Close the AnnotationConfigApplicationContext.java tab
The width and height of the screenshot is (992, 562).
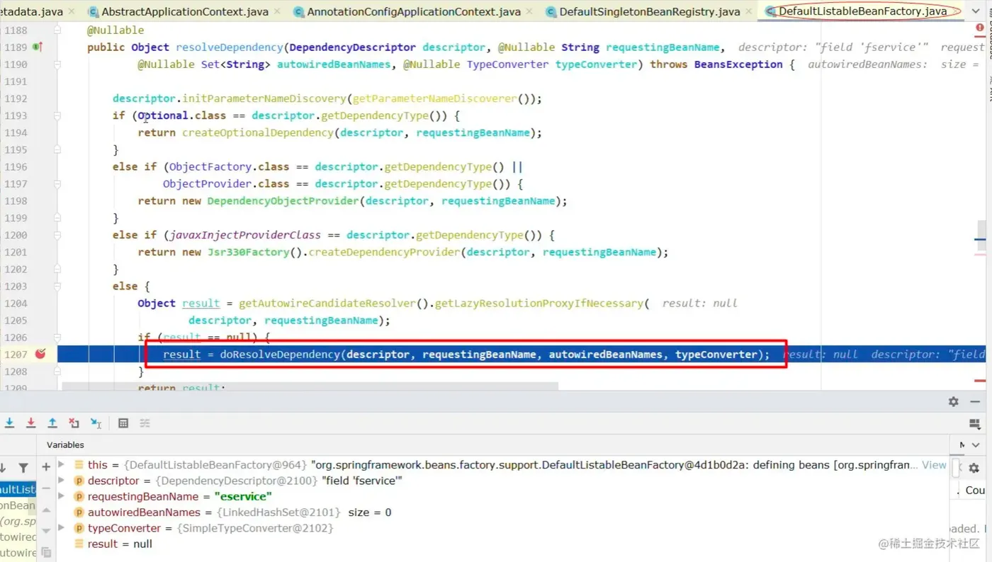click(529, 11)
